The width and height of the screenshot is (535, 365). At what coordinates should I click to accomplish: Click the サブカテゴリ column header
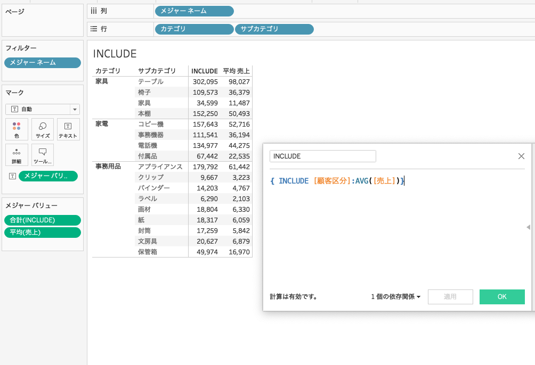tap(157, 71)
